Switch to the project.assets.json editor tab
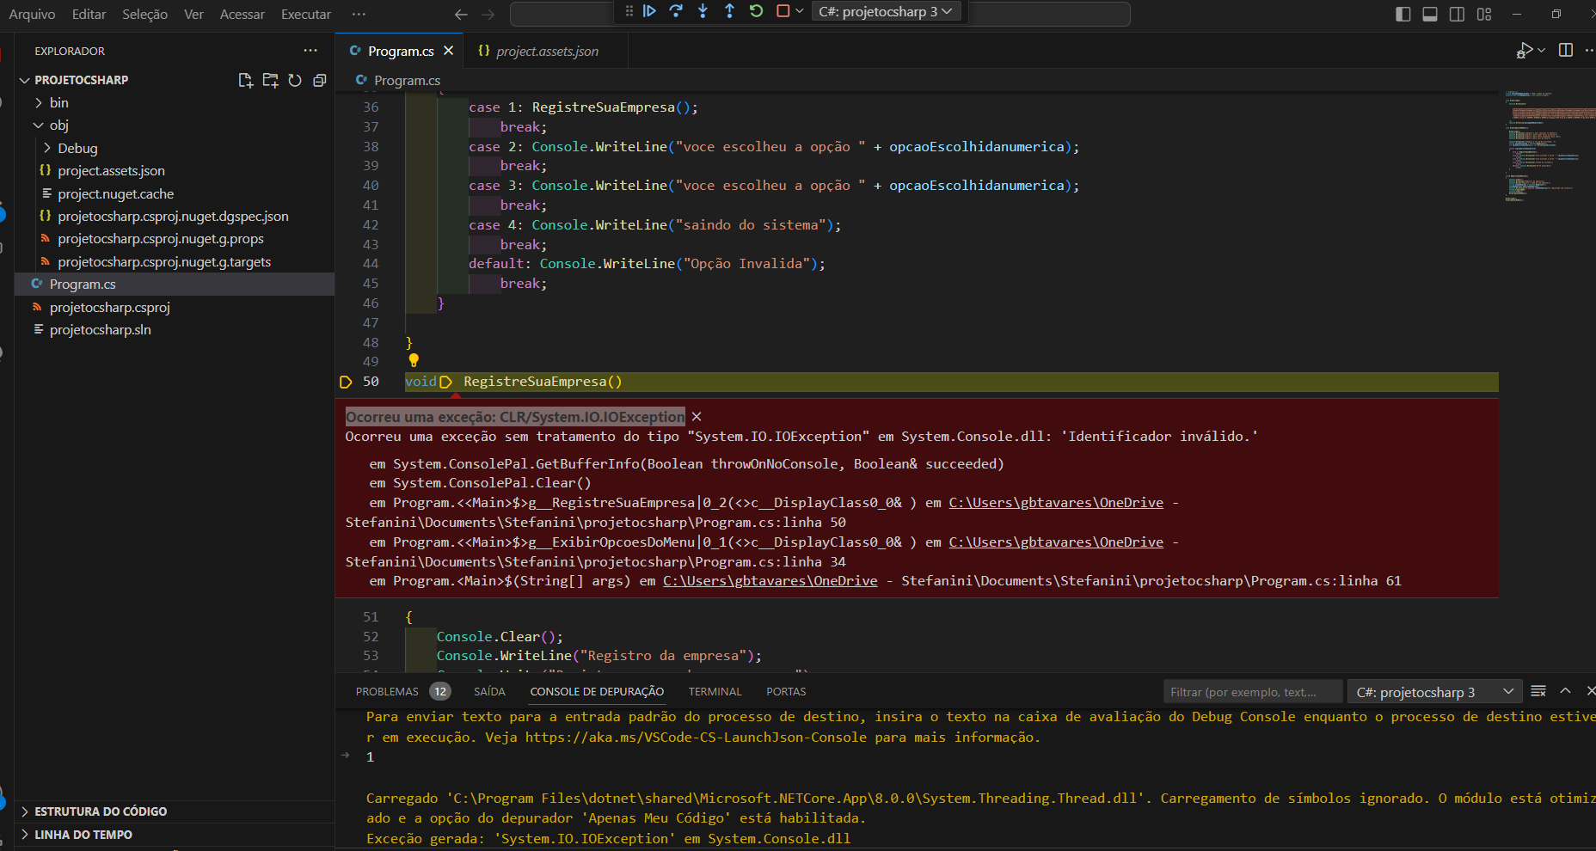 546,51
